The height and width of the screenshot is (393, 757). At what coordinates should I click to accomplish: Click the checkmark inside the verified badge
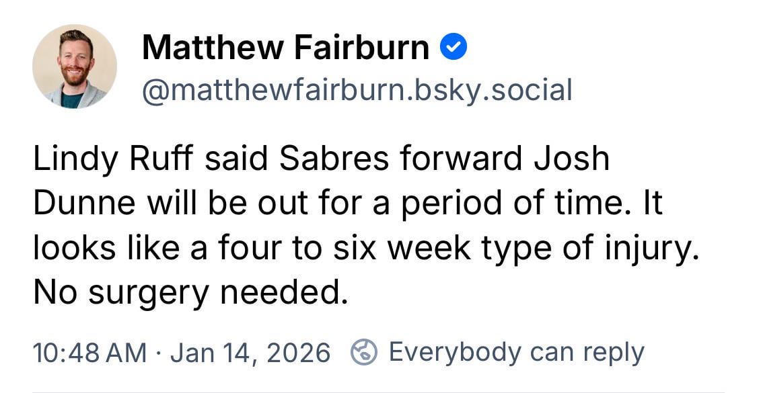[454, 46]
